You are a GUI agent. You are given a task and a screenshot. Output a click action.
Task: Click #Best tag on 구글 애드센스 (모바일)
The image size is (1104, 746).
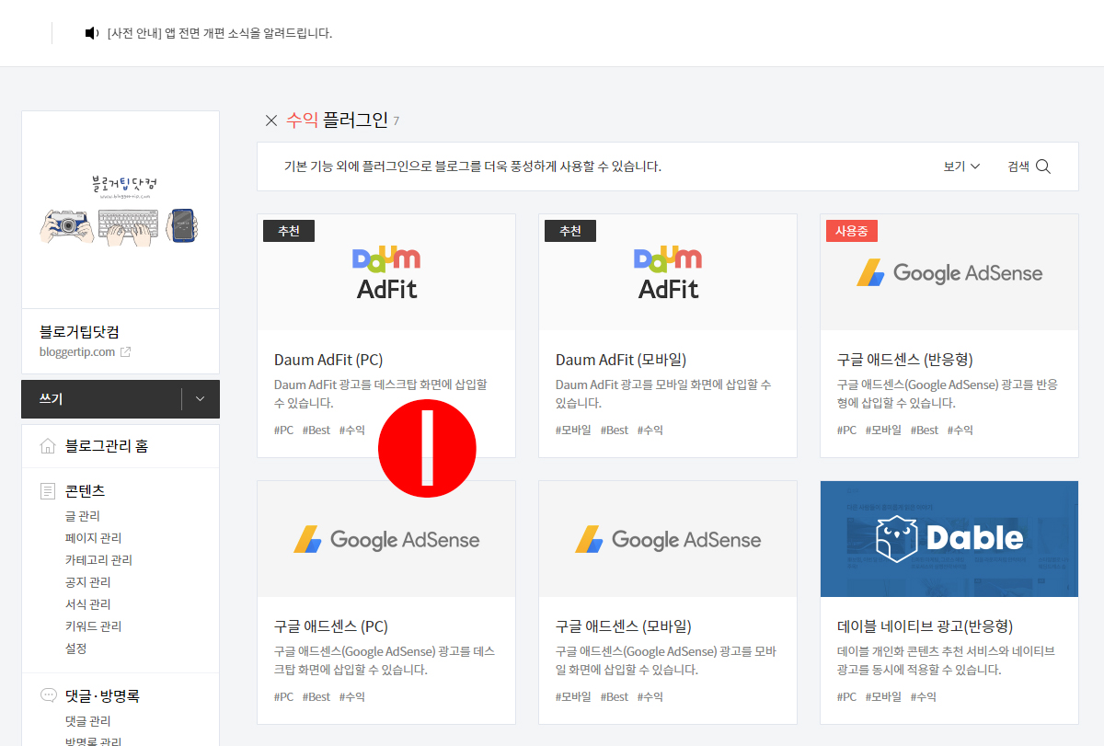coord(615,696)
